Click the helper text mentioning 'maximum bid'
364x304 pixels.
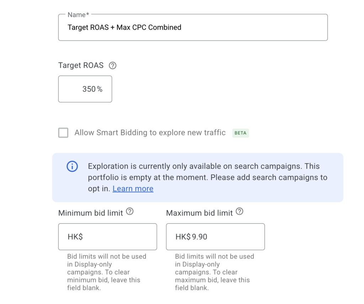[214, 272]
